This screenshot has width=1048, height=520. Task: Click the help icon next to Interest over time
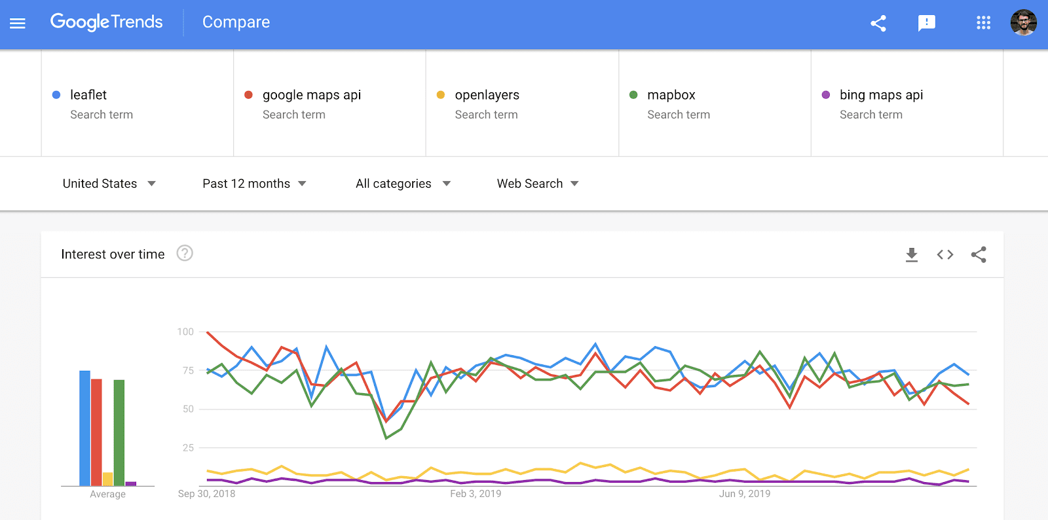click(184, 254)
